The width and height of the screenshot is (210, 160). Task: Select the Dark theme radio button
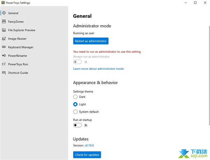click(x=75, y=97)
